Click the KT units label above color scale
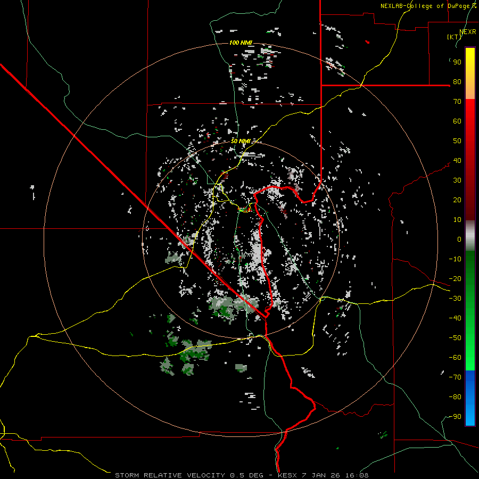Screen dimensions: 479x479 coord(455,37)
